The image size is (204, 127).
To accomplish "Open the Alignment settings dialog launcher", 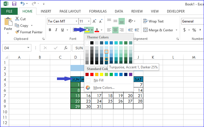I will click(178, 39).
